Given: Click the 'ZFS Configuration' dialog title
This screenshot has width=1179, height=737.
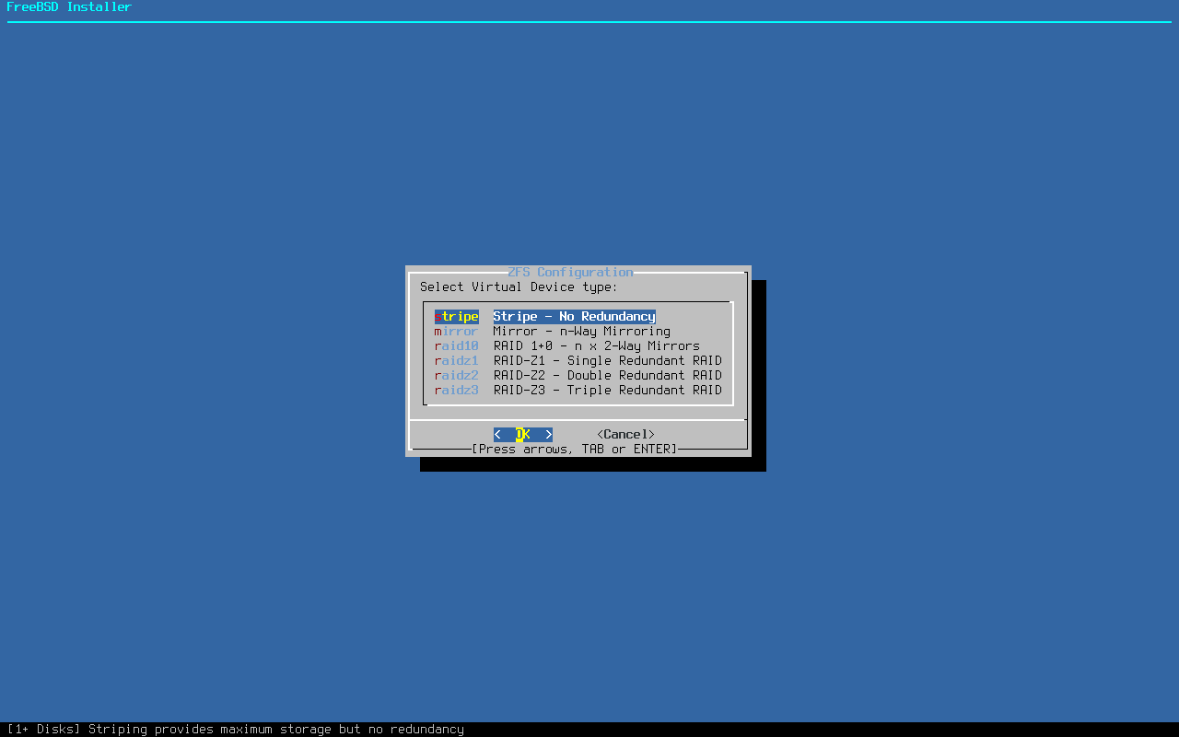Looking at the screenshot, I should (571, 272).
